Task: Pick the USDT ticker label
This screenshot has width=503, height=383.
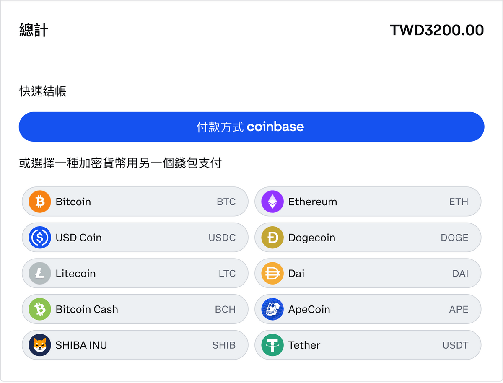Action: (x=455, y=345)
